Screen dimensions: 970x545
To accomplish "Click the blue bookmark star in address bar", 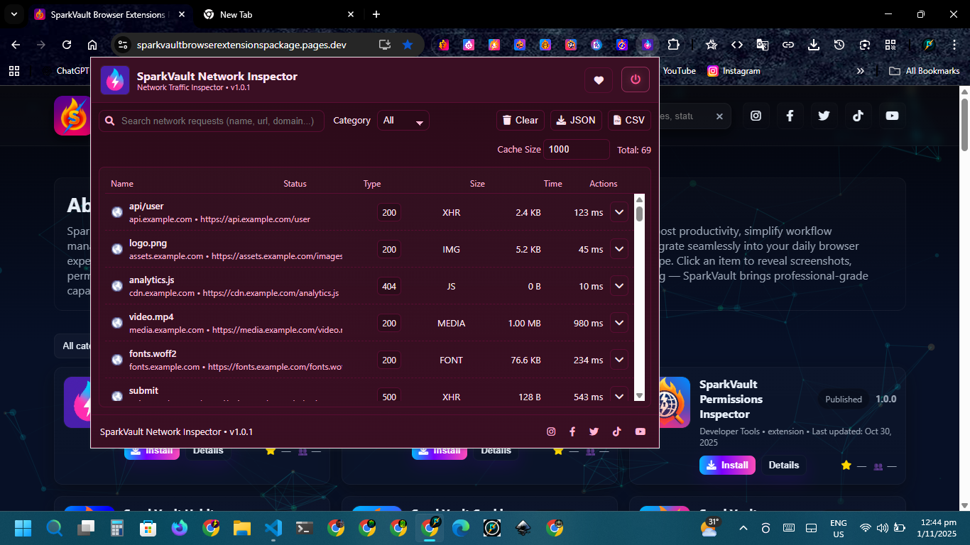I will click(x=408, y=45).
